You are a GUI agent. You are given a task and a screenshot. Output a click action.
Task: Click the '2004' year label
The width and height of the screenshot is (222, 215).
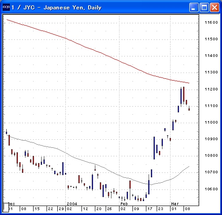[72, 204]
